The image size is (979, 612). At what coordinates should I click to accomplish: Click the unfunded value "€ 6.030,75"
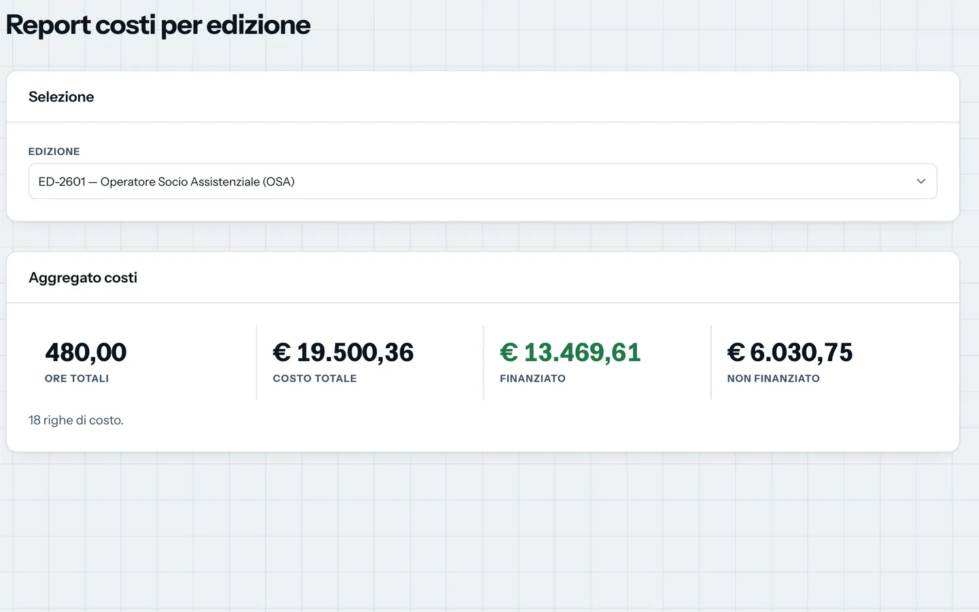790,352
